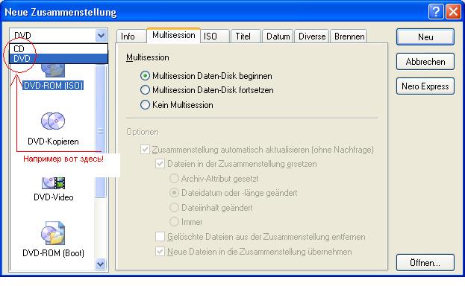Open the disc type dropdown arrow
465x286 pixels.
pyautogui.click(x=101, y=36)
